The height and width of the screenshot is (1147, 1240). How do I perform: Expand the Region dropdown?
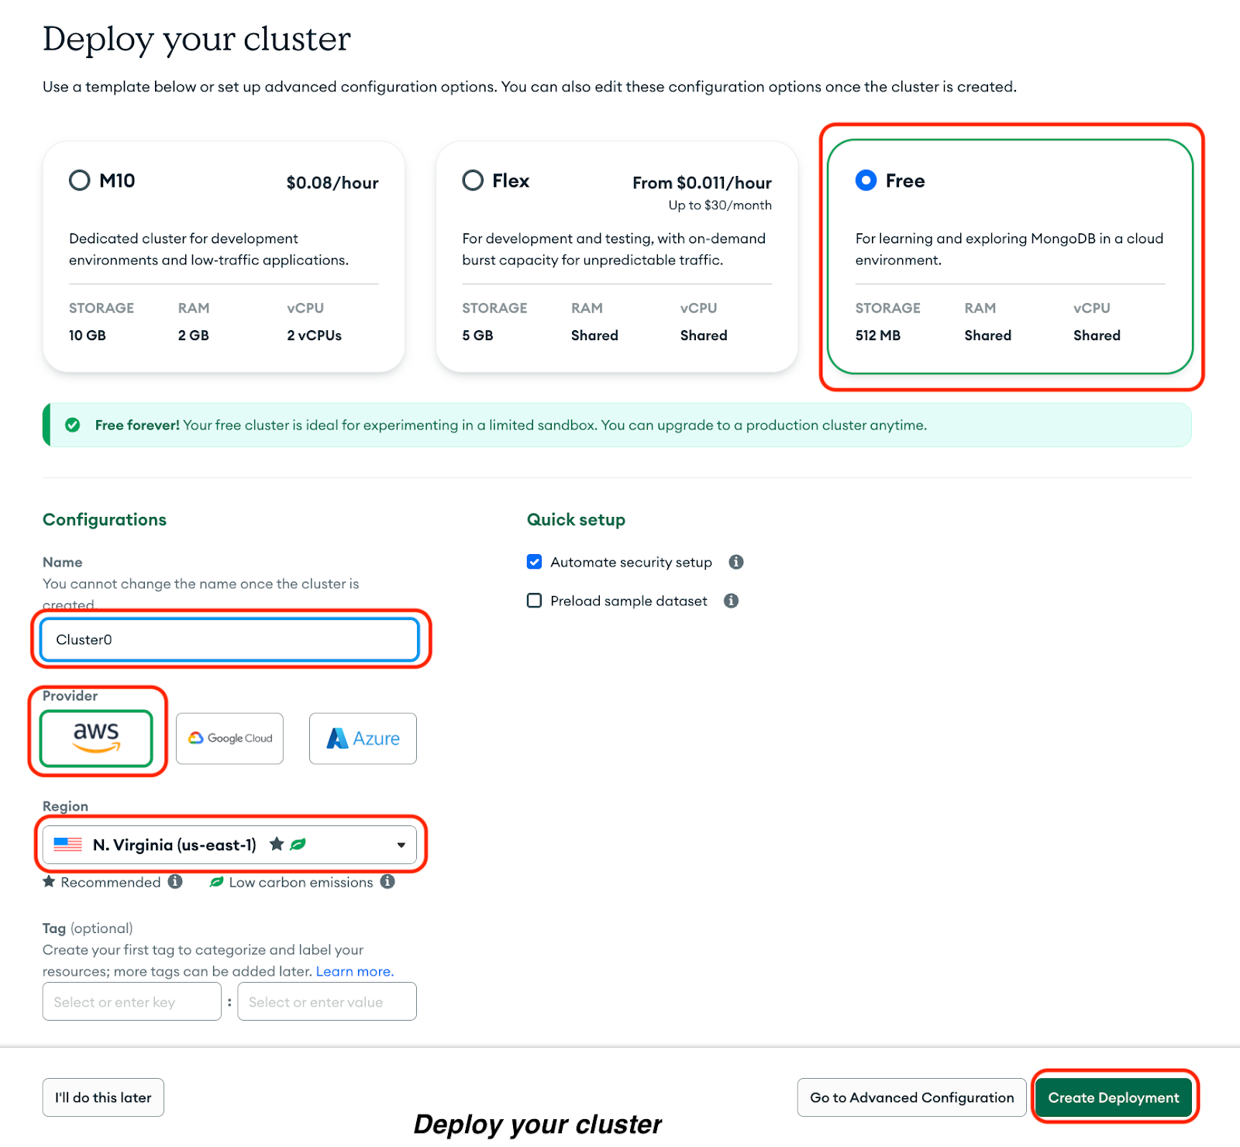point(401,845)
